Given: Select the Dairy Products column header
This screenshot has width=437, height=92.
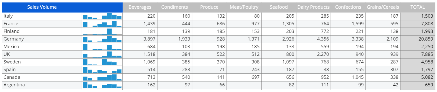Looking at the screenshot, I should (313, 7).
